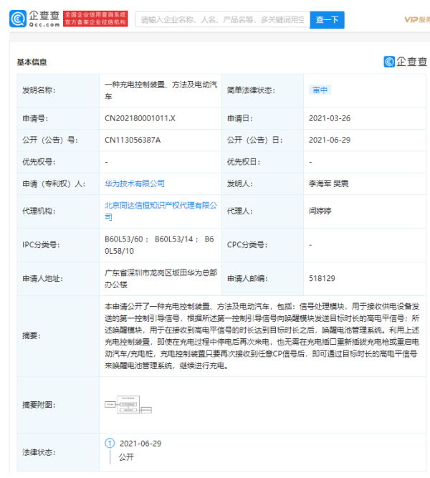Click the abstract paragraph text
The image size is (430, 478).
tap(262, 335)
